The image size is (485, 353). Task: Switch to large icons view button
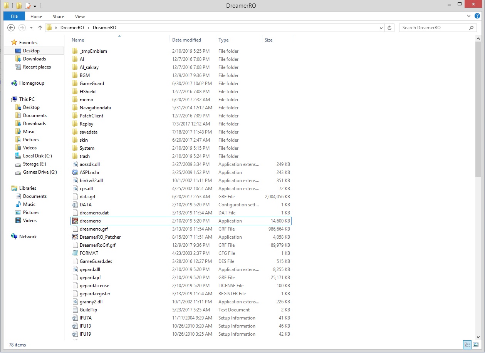476,345
